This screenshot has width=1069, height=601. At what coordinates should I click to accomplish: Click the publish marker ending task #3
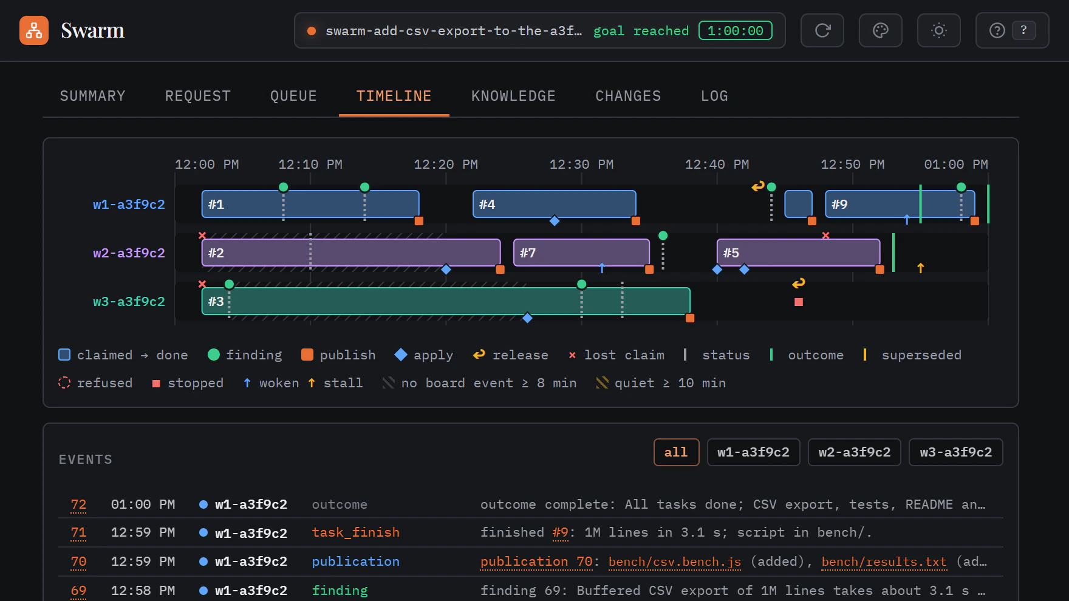(690, 317)
